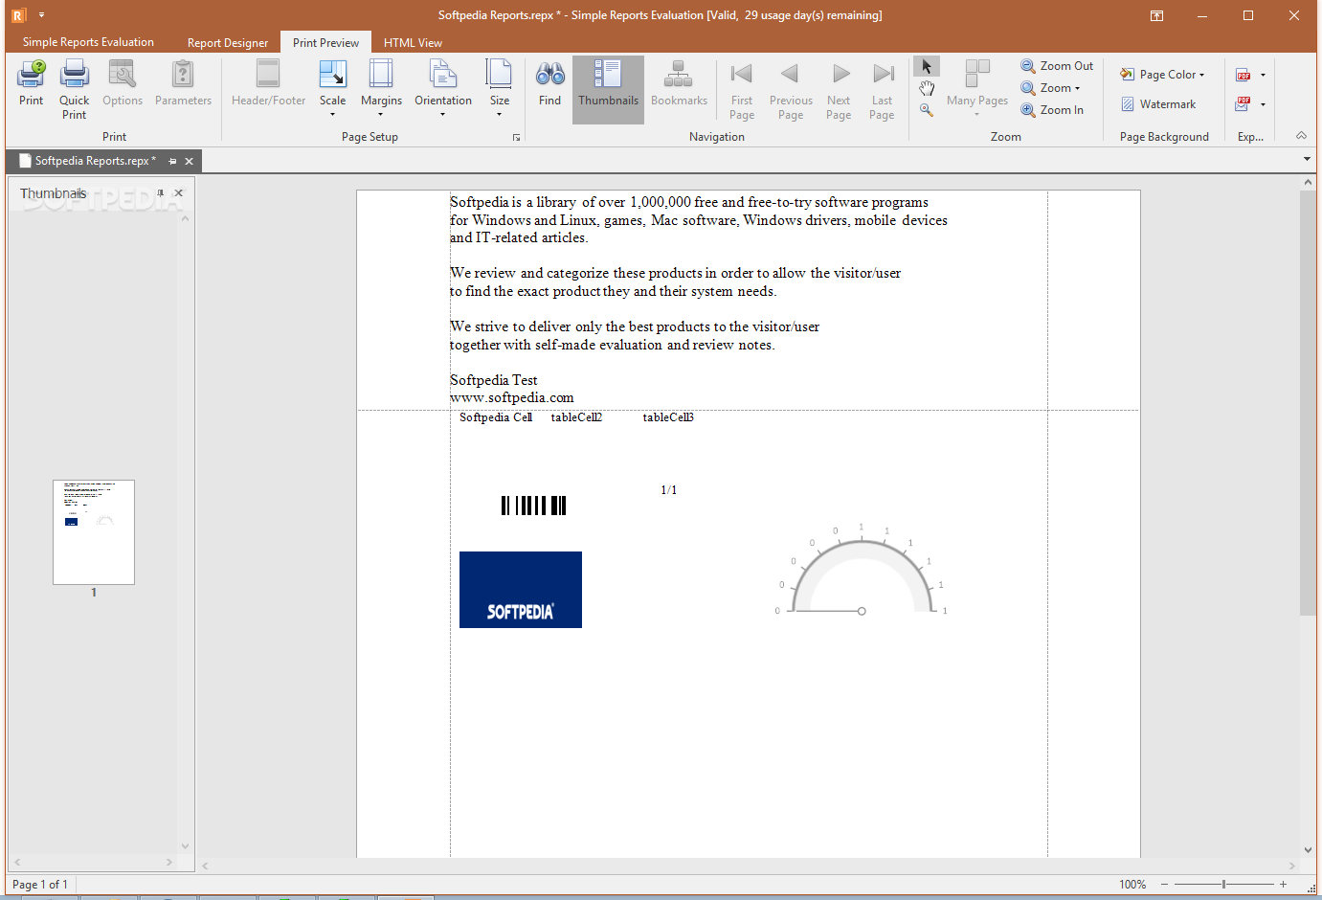Click the SOFTPEDIA logo image in the report

pos(521,590)
